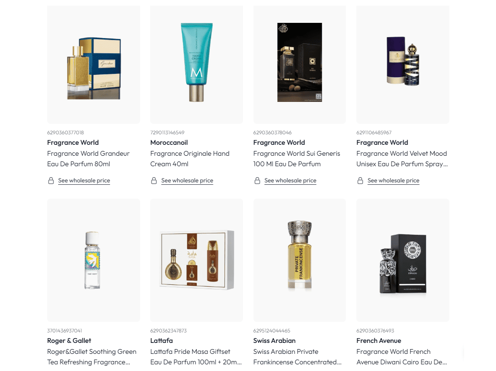Viewport: 496px width, 371px height.
Task: Select the Moroccanoil brand name
Action: tap(169, 143)
